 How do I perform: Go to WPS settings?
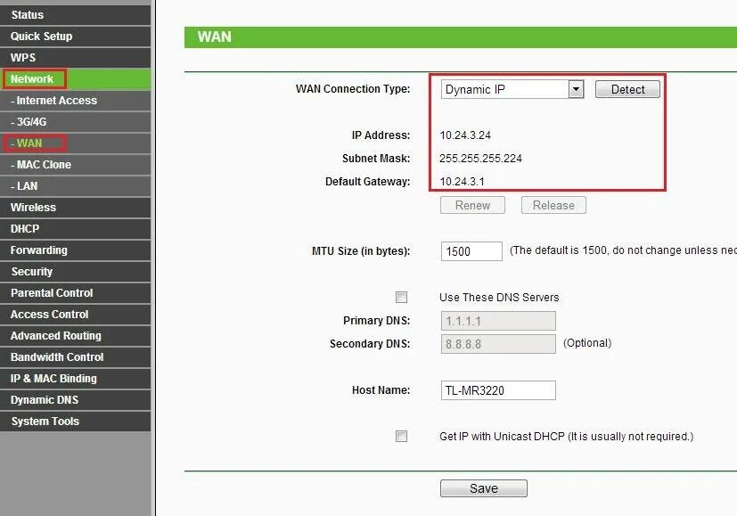[75, 57]
